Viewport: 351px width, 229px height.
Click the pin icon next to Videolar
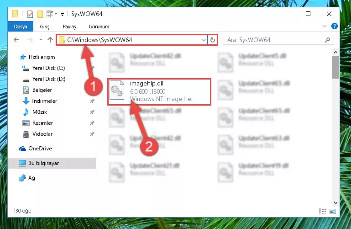point(92,134)
